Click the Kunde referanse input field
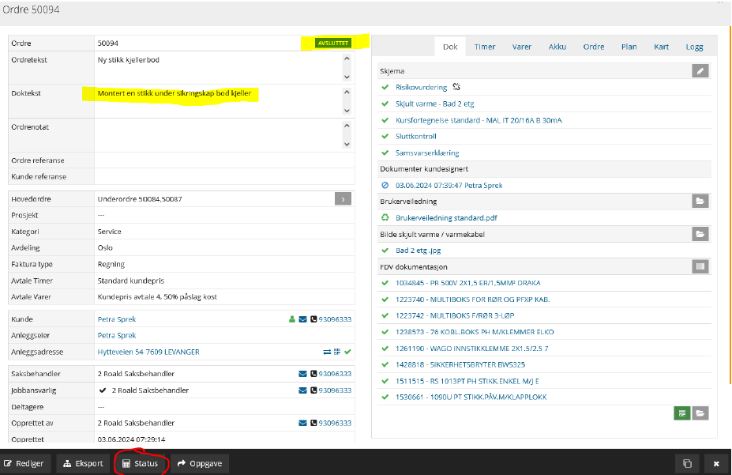The height and width of the screenshot is (475, 732). point(224,176)
